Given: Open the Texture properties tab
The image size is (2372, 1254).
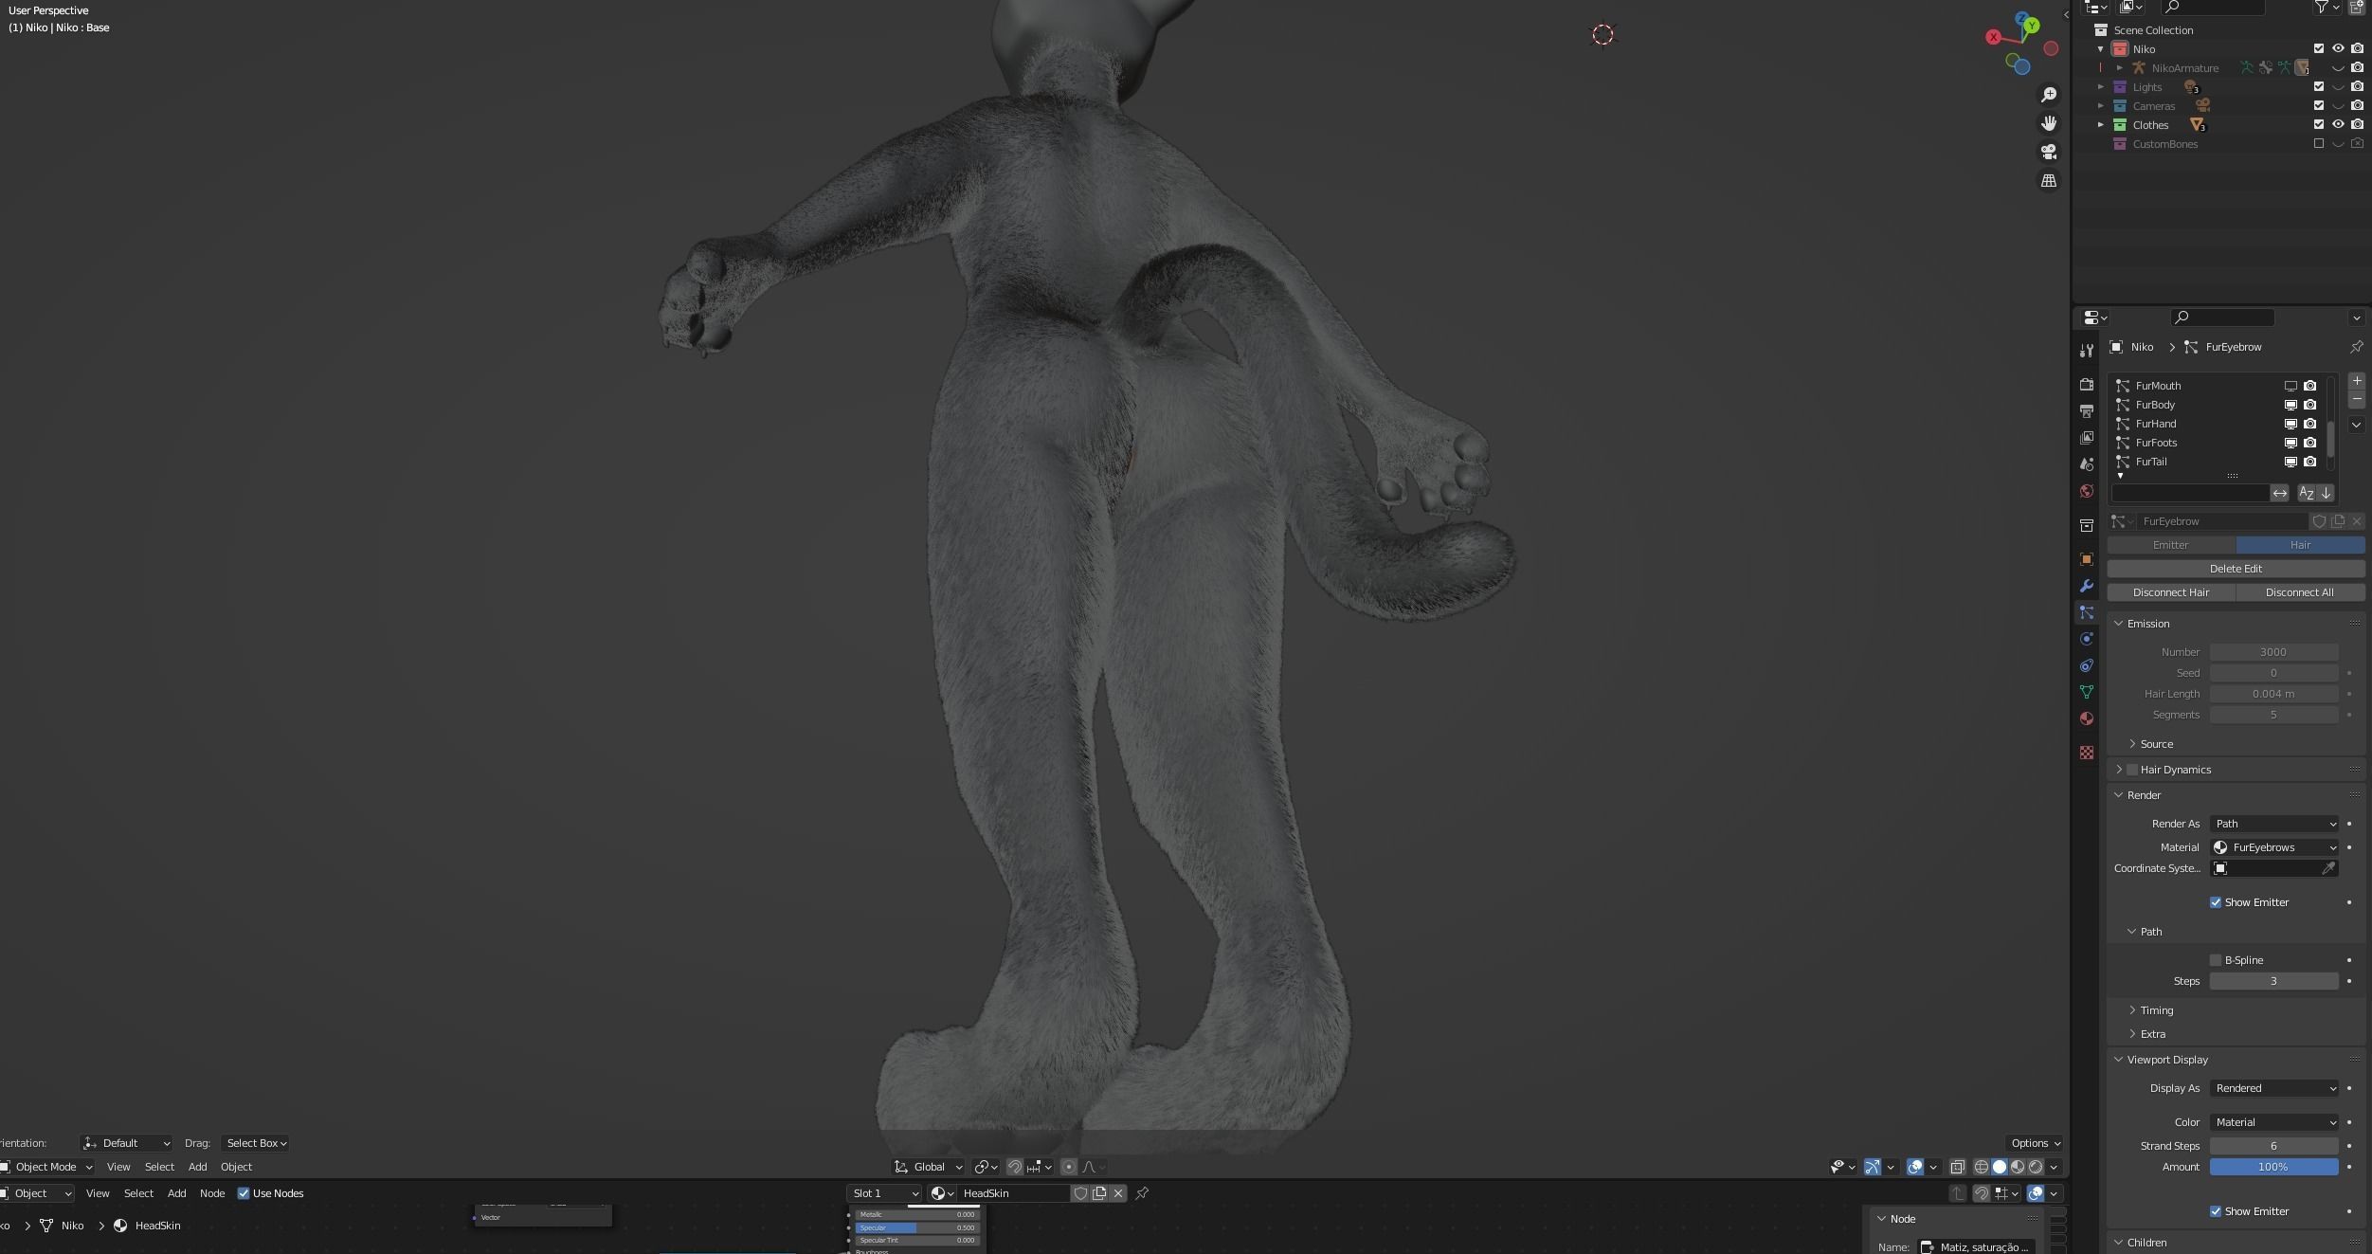Looking at the screenshot, I should (2086, 753).
